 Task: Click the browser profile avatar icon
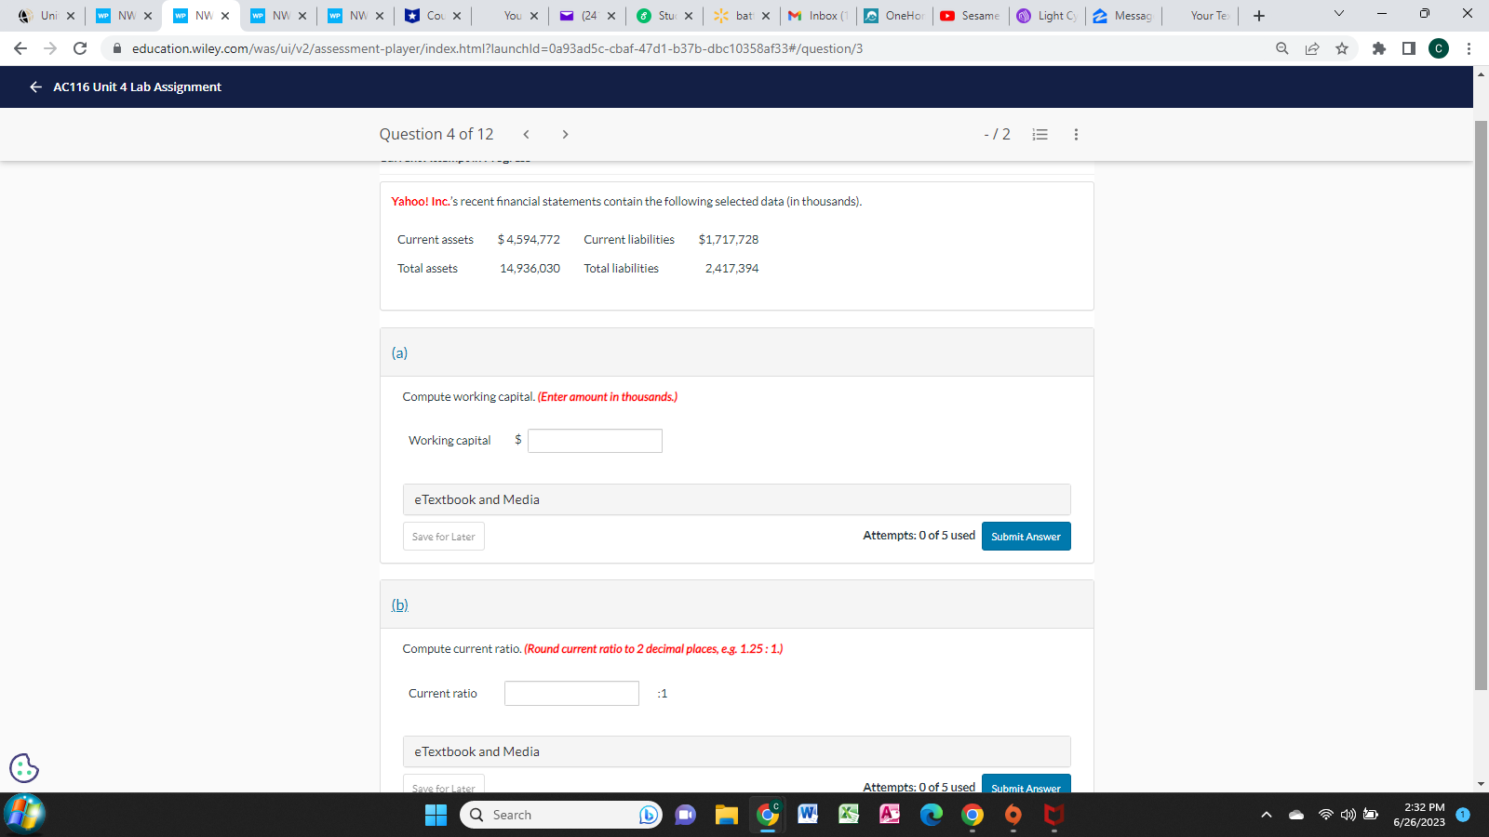pos(1439,48)
